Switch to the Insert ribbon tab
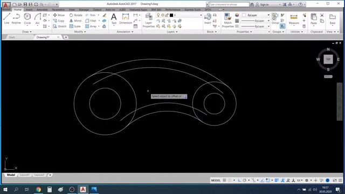Viewport: 345px width, 194px height. click(x=29, y=10)
